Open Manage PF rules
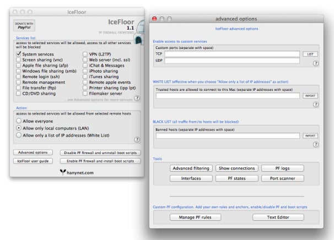 coord(195,217)
